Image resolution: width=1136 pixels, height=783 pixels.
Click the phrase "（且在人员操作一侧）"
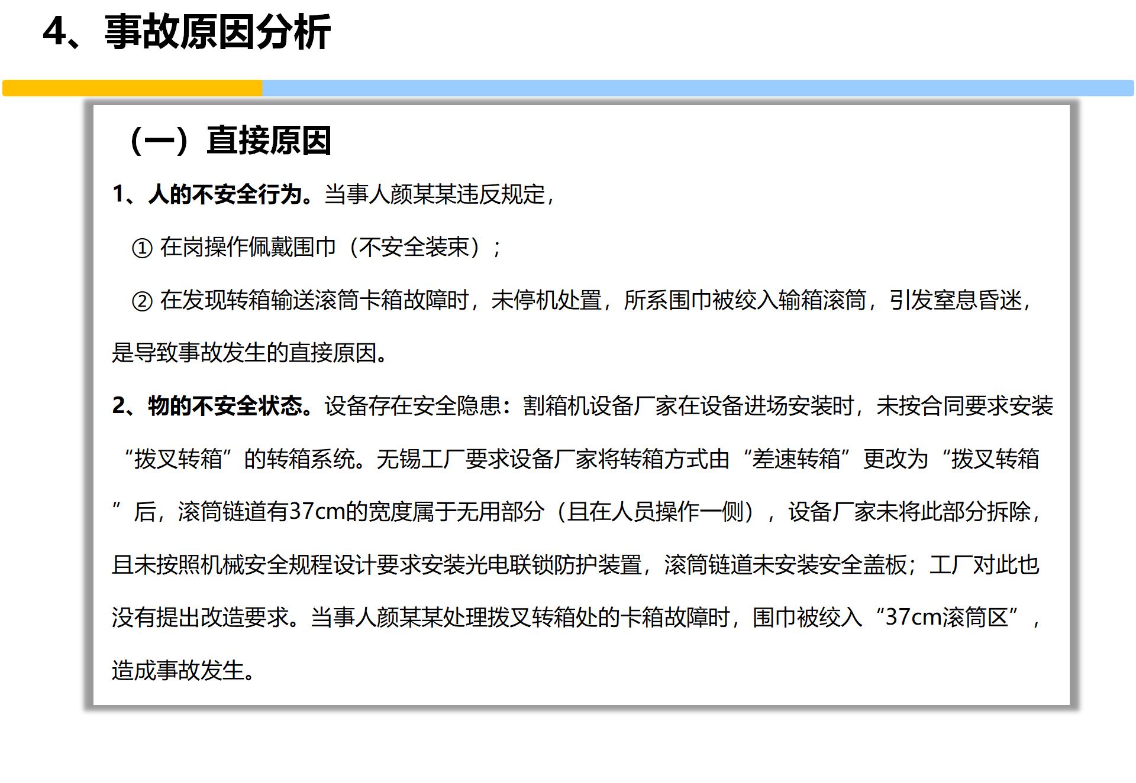click(656, 512)
